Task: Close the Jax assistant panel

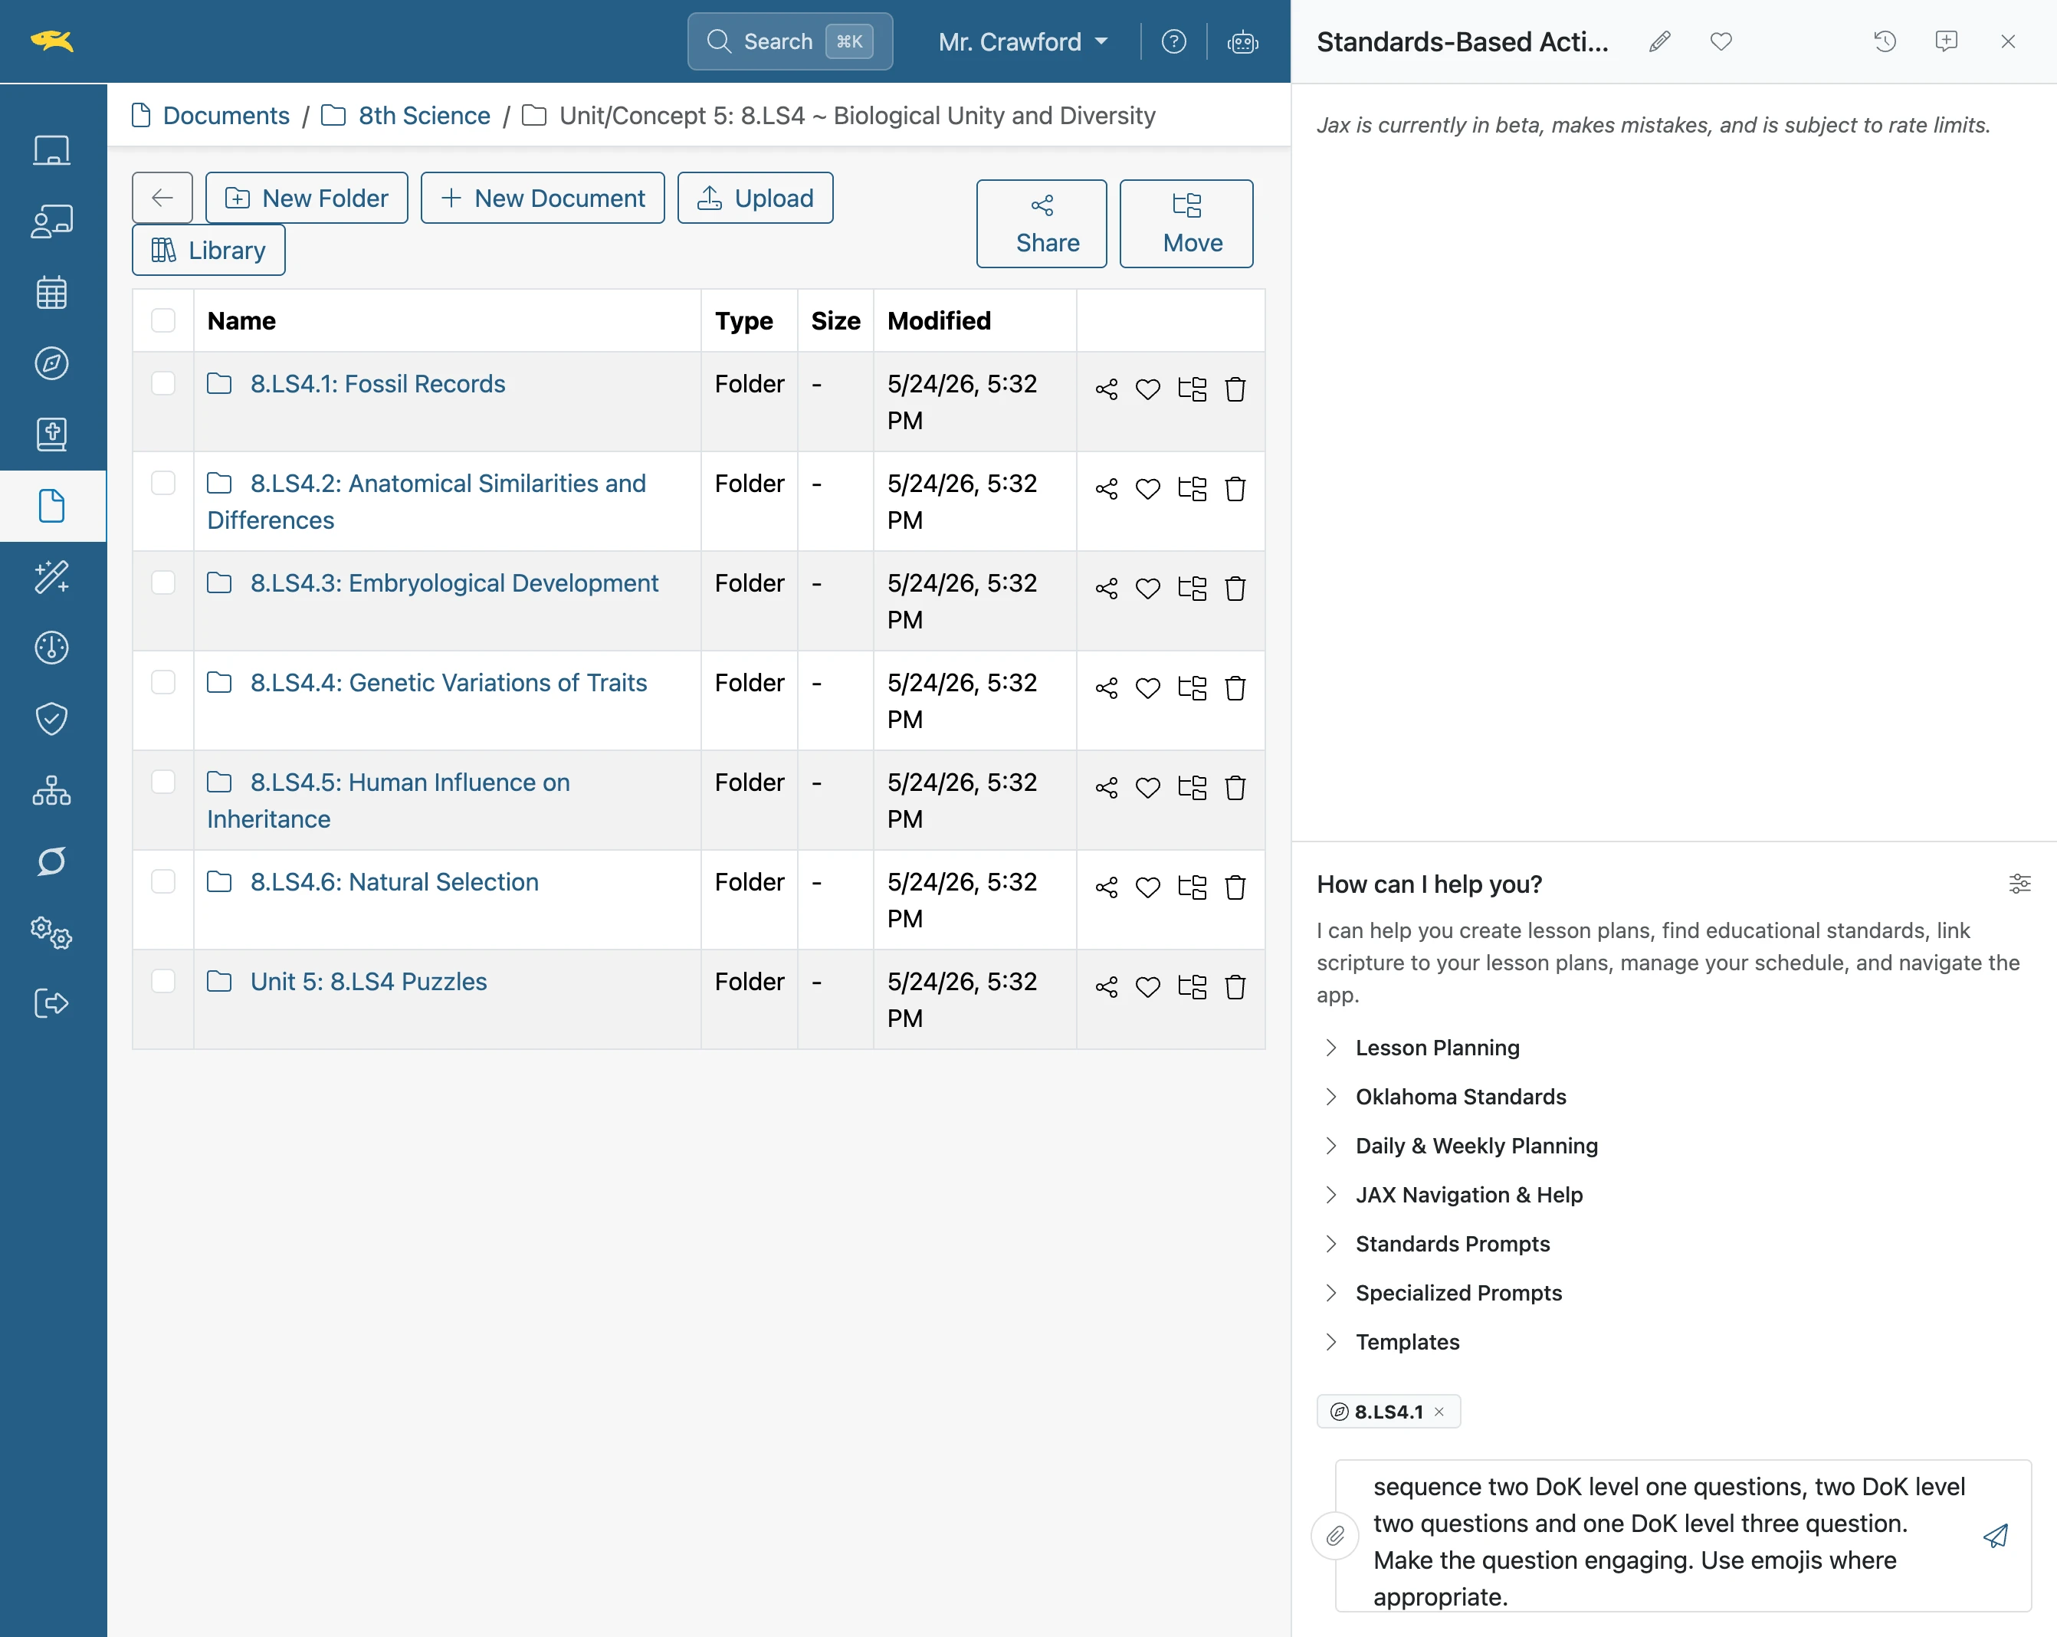Action: 2007,41
